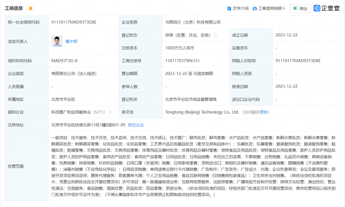
Task: Click the info icon next to 存续 status
Action: coord(216,35)
